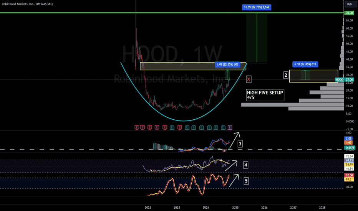Click the red stochastic value 92.50
This screenshot has height=211, width=358.
(349, 175)
